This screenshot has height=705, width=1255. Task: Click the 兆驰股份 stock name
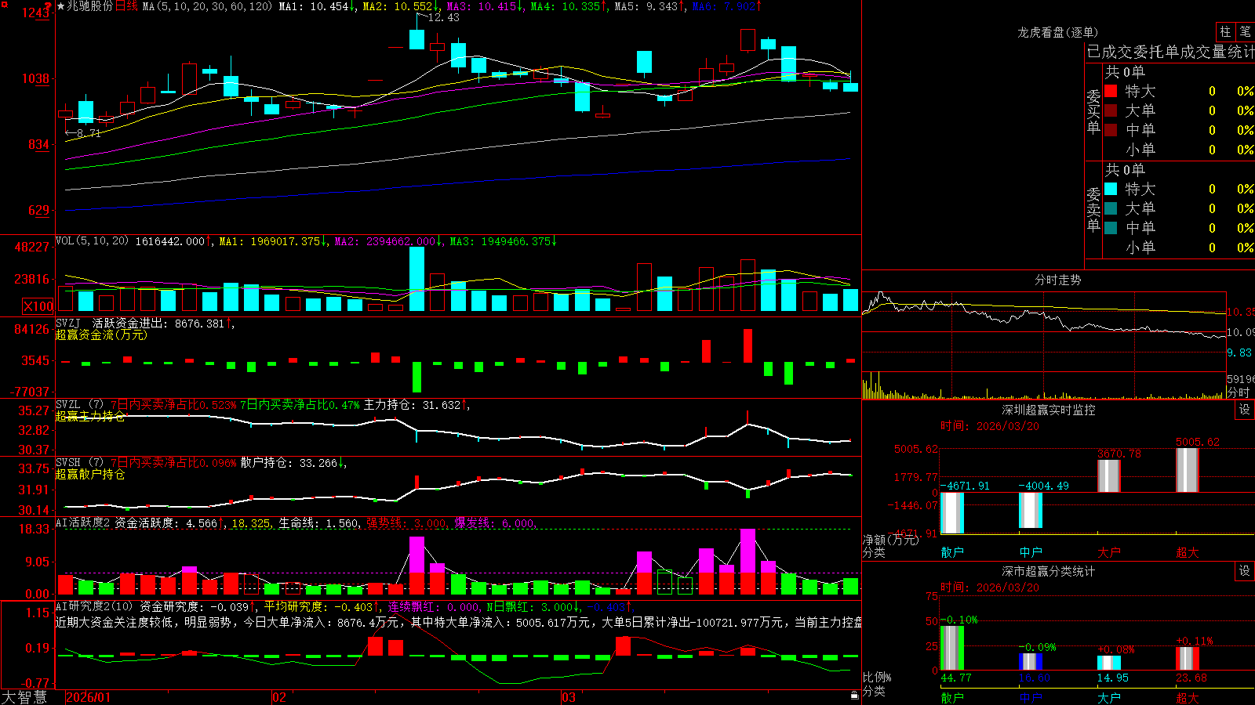point(90,6)
